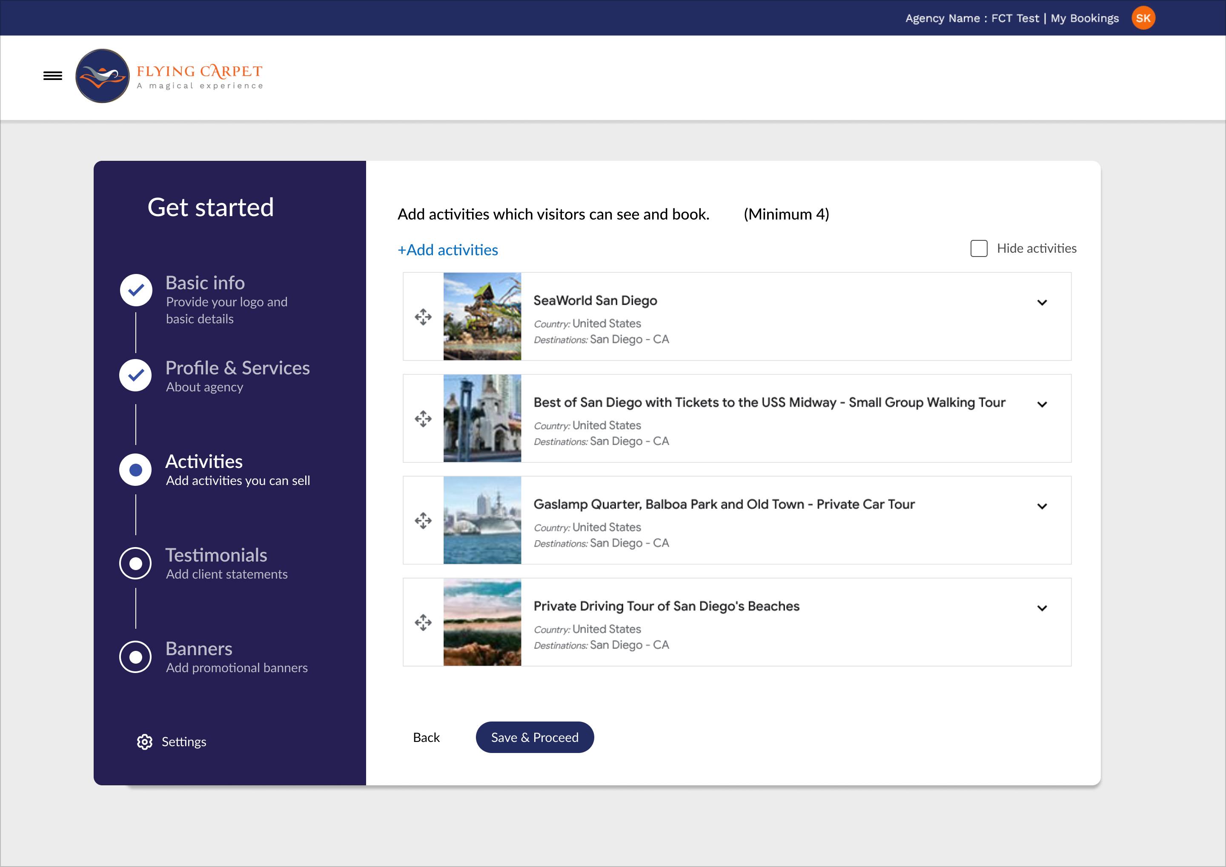Expand the USS Midway walking tour details
The width and height of the screenshot is (1226, 867).
pyautogui.click(x=1042, y=405)
